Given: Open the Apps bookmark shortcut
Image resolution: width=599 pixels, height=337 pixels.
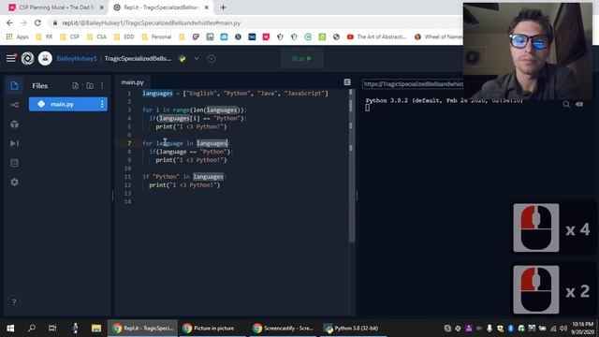Looking at the screenshot, I should (18, 37).
